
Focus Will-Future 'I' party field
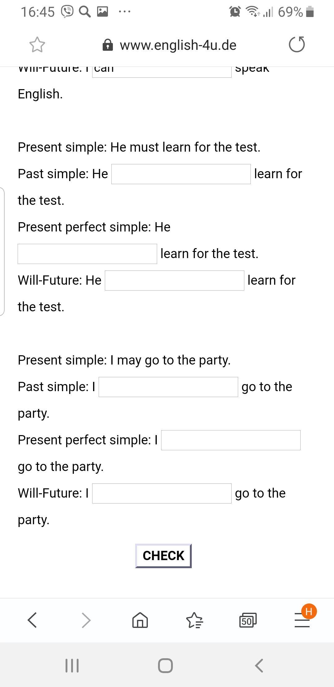point(162,494)
